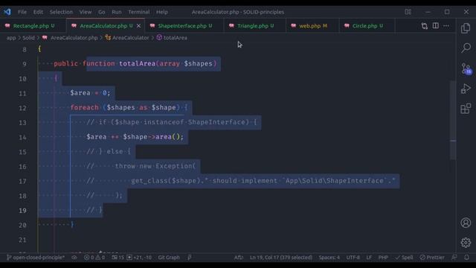Viewport: 476px width, 268px height.
Task: Click the eye icon in the status bar
Action: pos(74,258)
